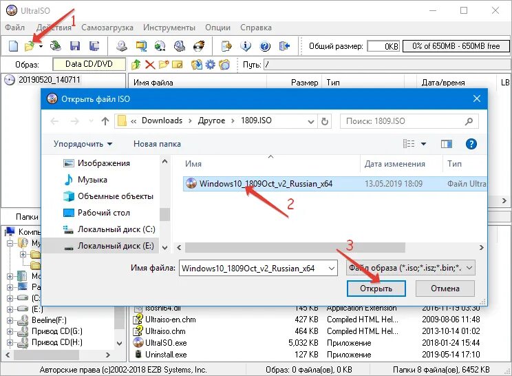Select Объемные объекты in dialog sidebar
Image resolution: width=512 pixels, height=376 pixels.
[x=108, y=196]
